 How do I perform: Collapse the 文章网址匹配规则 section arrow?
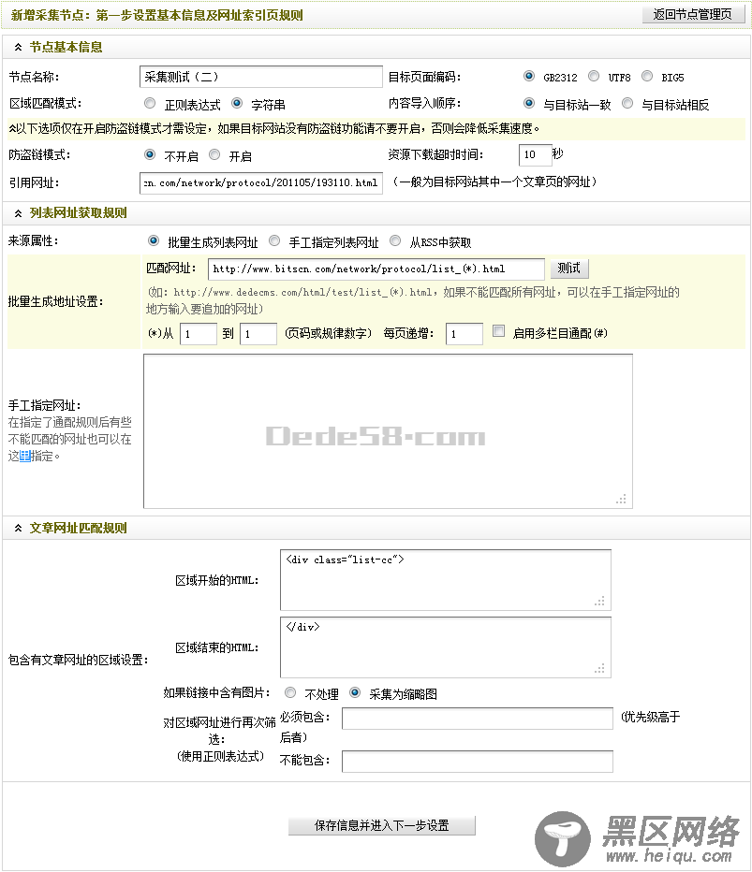point(18,528)
